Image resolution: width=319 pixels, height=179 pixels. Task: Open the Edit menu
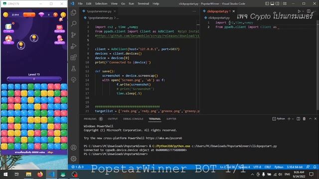[x=89, y=3]
